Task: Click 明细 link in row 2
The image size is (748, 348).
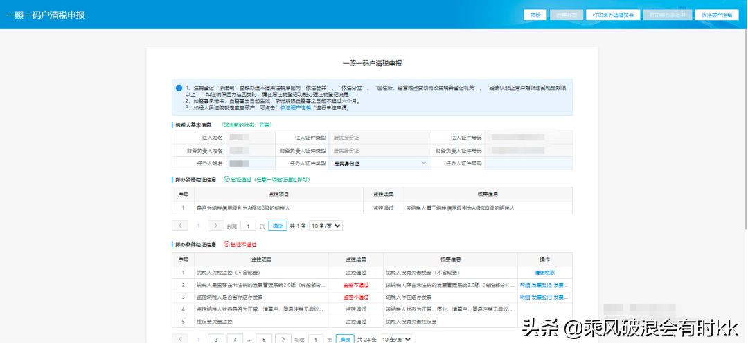Action: pyautogui.click(x=525, y=285)
